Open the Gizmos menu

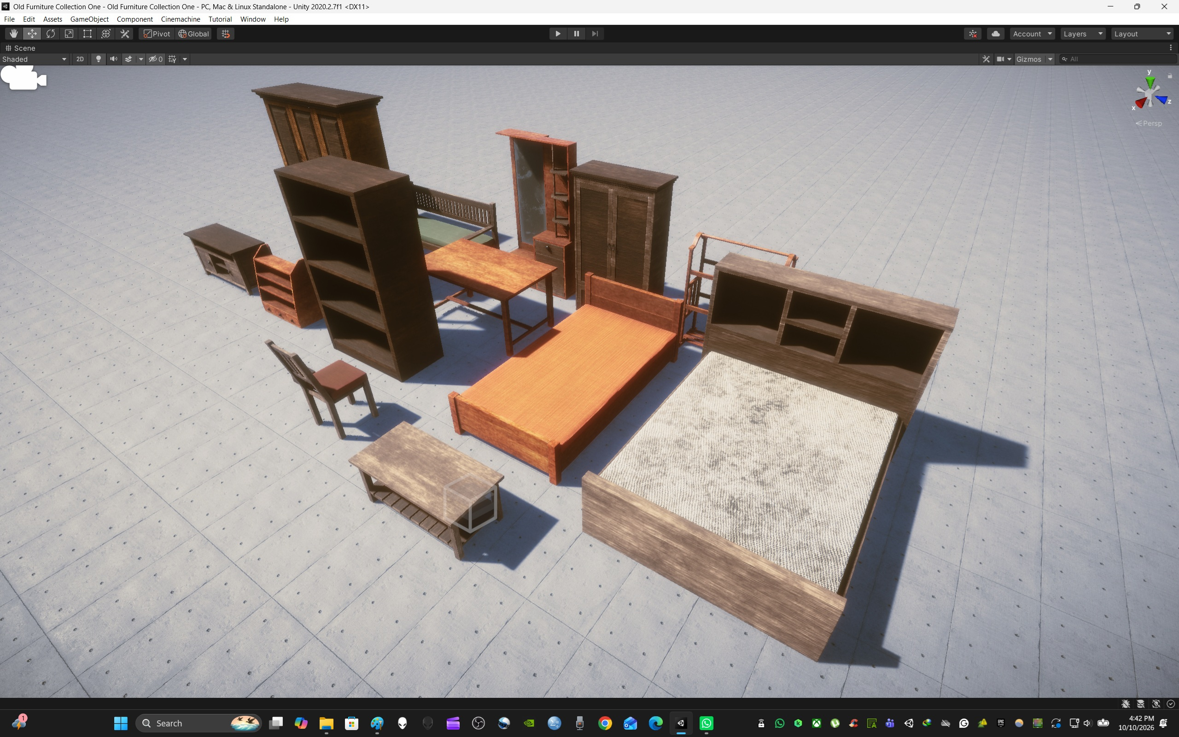(1034, 59)
